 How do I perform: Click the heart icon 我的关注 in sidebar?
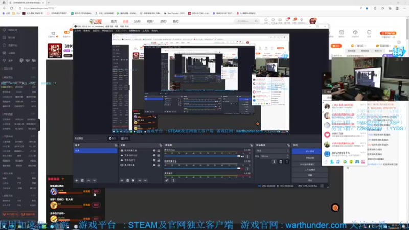pyautogui.click(x=4, y=30)
